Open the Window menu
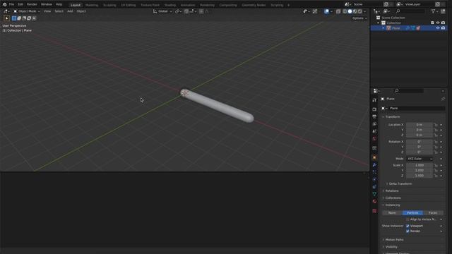452x254 pixels. click(x=47, y=4)
